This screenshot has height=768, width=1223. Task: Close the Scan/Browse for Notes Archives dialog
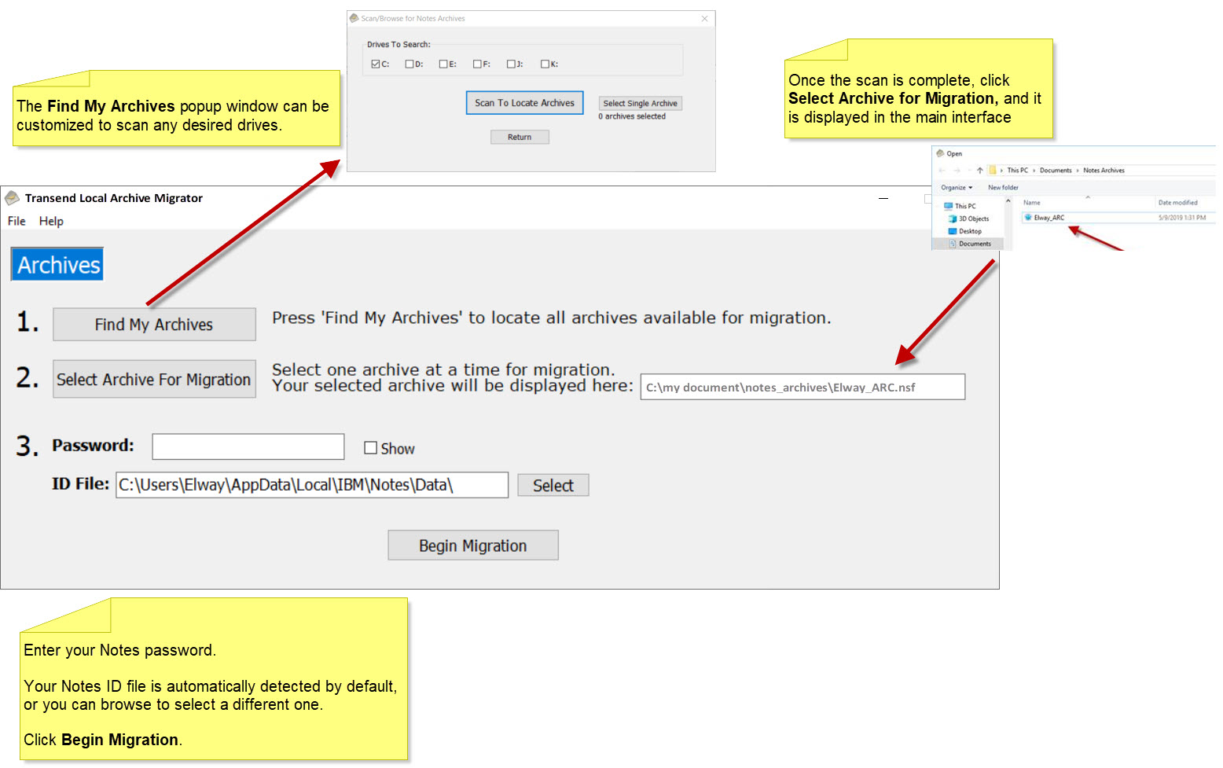704,19
